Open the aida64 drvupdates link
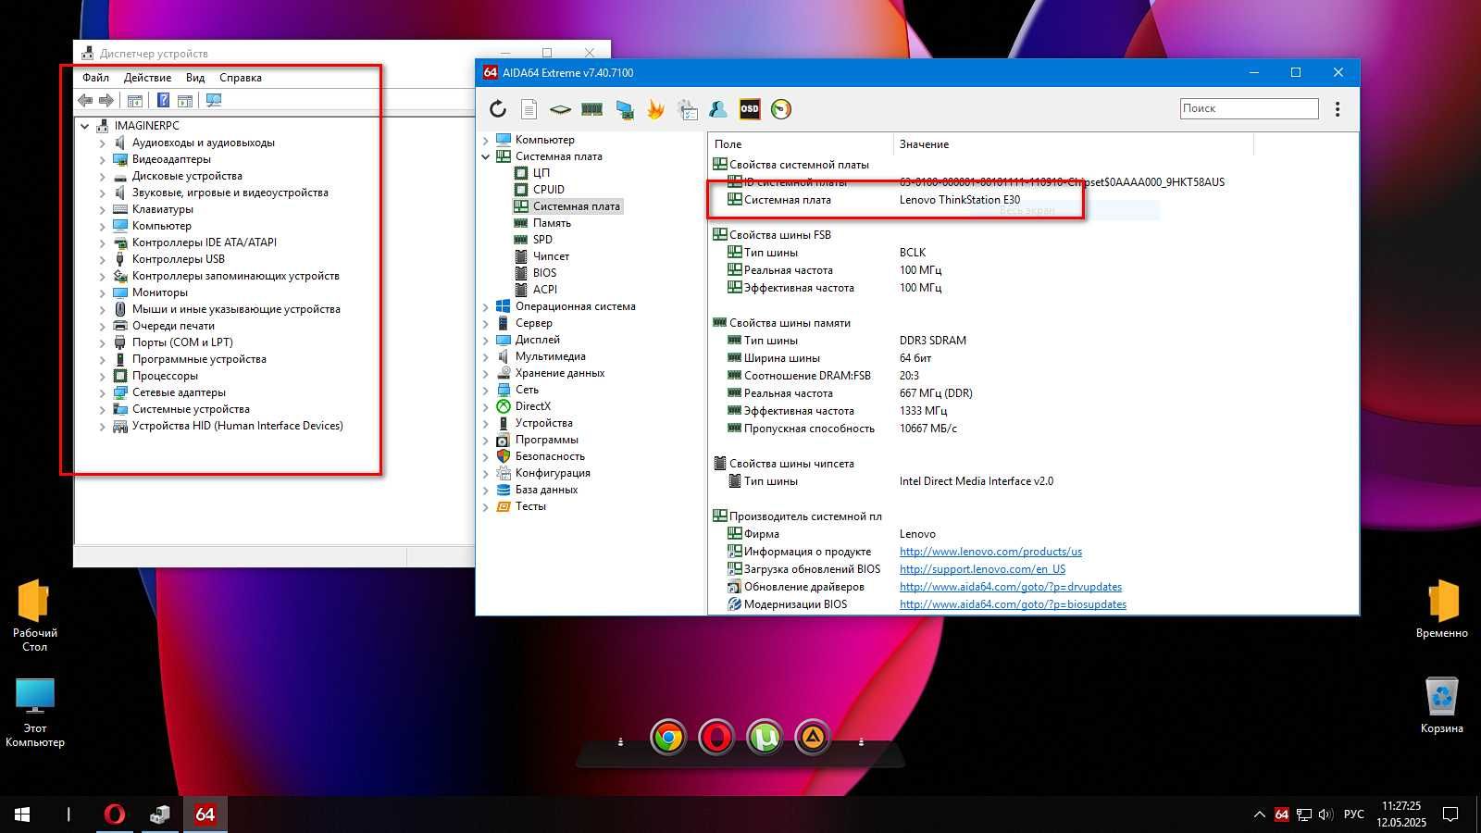Screen dimensions: 1481x833 1011,587
